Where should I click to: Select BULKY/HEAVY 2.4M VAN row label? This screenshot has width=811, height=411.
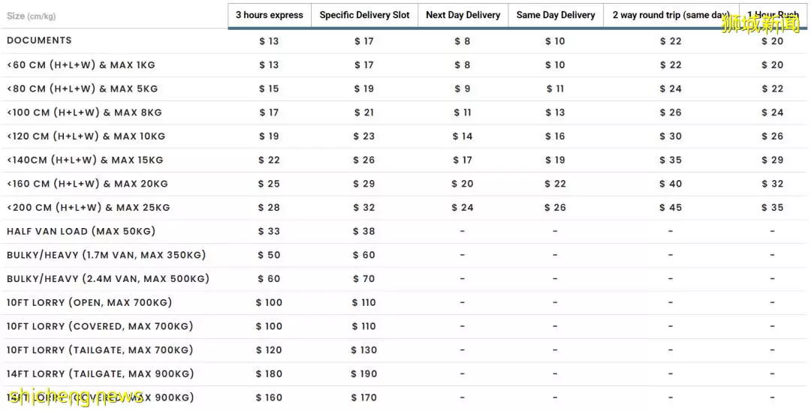(x=108, y=279)
